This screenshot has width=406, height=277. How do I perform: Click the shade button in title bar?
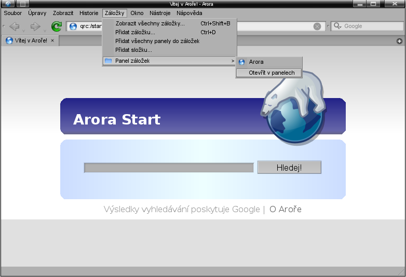pyautogui.click(x=23, y=4)
